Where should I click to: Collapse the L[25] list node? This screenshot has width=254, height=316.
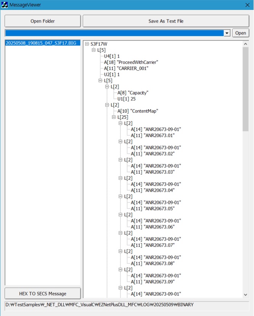coord(114,117)
